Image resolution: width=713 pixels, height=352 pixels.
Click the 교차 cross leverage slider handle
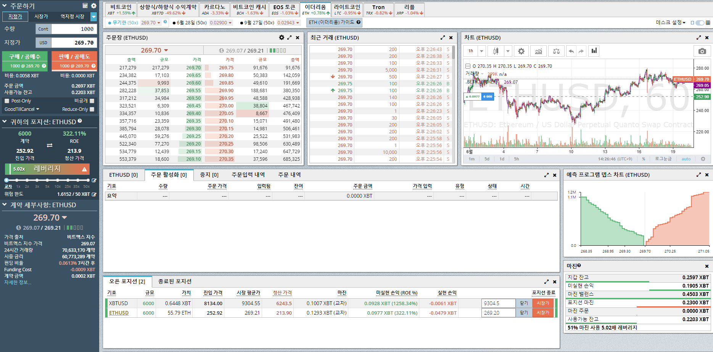click(x=6, y=180)
